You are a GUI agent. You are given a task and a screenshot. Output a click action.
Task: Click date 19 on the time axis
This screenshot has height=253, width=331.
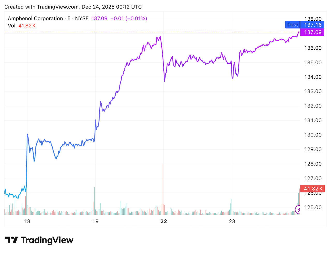[x=95, y=221]
